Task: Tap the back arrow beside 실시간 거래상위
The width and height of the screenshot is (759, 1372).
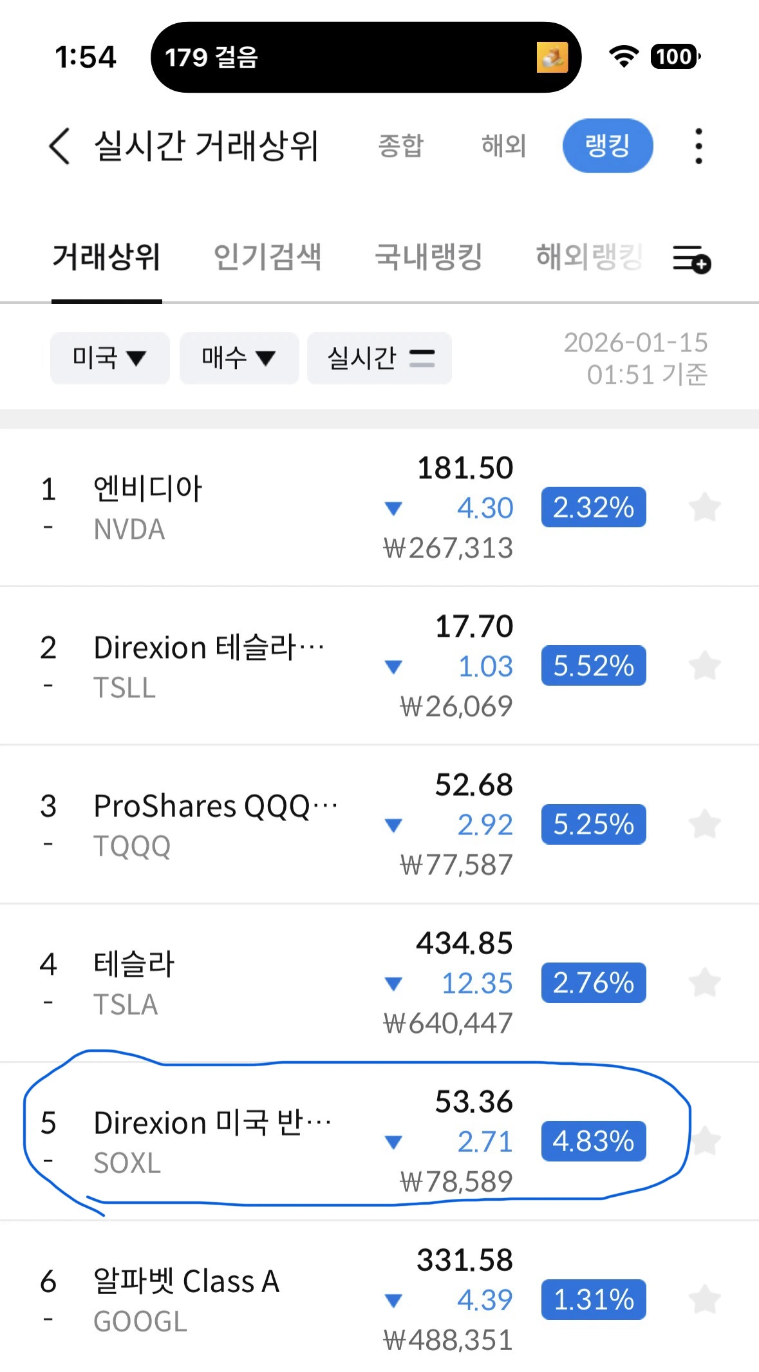Action: pyautogui.click(x=59, y=146)
